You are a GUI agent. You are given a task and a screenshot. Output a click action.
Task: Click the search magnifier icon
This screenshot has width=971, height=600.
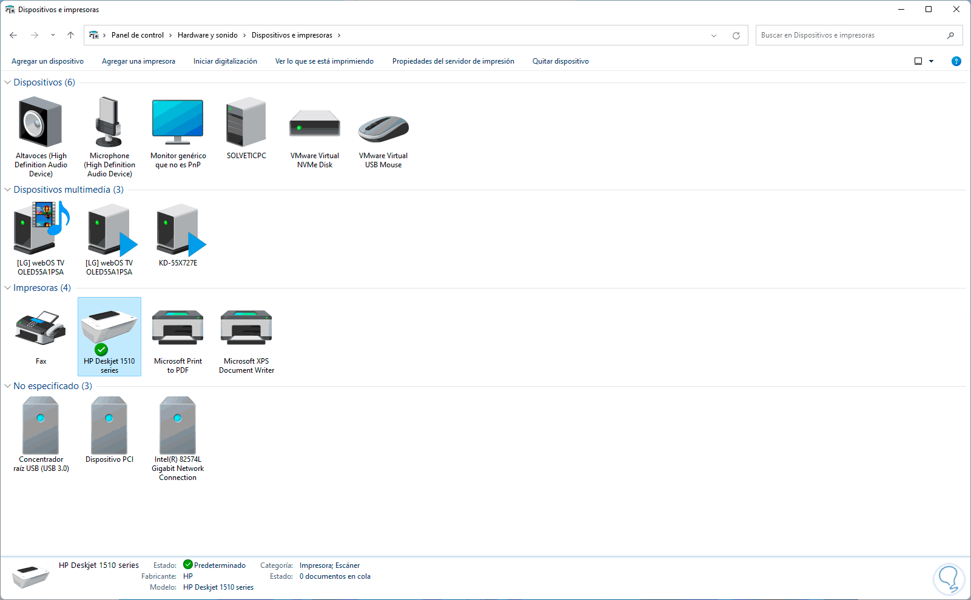click(950, 35)
